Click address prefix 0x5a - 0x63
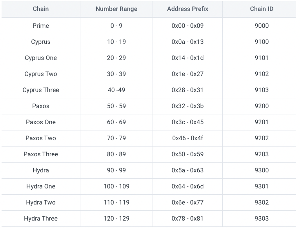The height and width of the screenshot is (228, 300). point(187,170)
